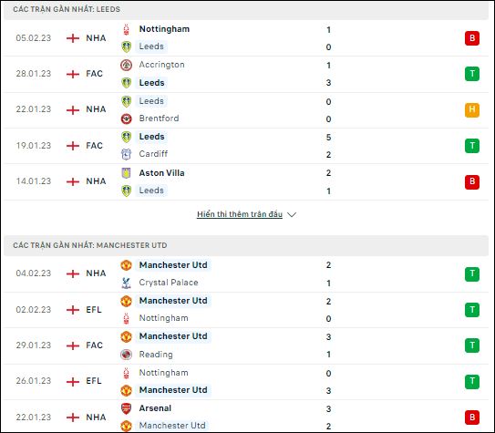Click the Reading club crest icon

pyautogui.click(x=127, y=355)
